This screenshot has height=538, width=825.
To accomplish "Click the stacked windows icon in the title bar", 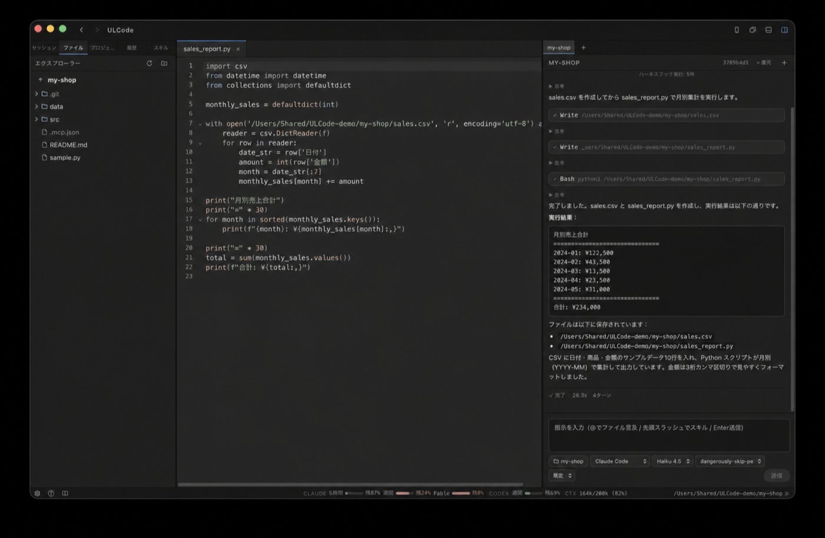I will (x=753, y=29).
